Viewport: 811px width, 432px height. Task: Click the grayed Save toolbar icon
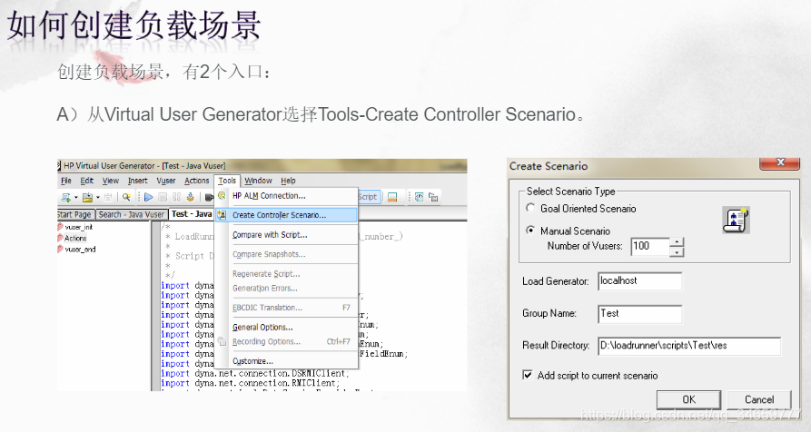tap(108, 197)
